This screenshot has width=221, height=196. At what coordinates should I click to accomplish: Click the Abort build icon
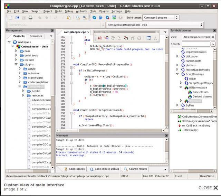point(121,18)
